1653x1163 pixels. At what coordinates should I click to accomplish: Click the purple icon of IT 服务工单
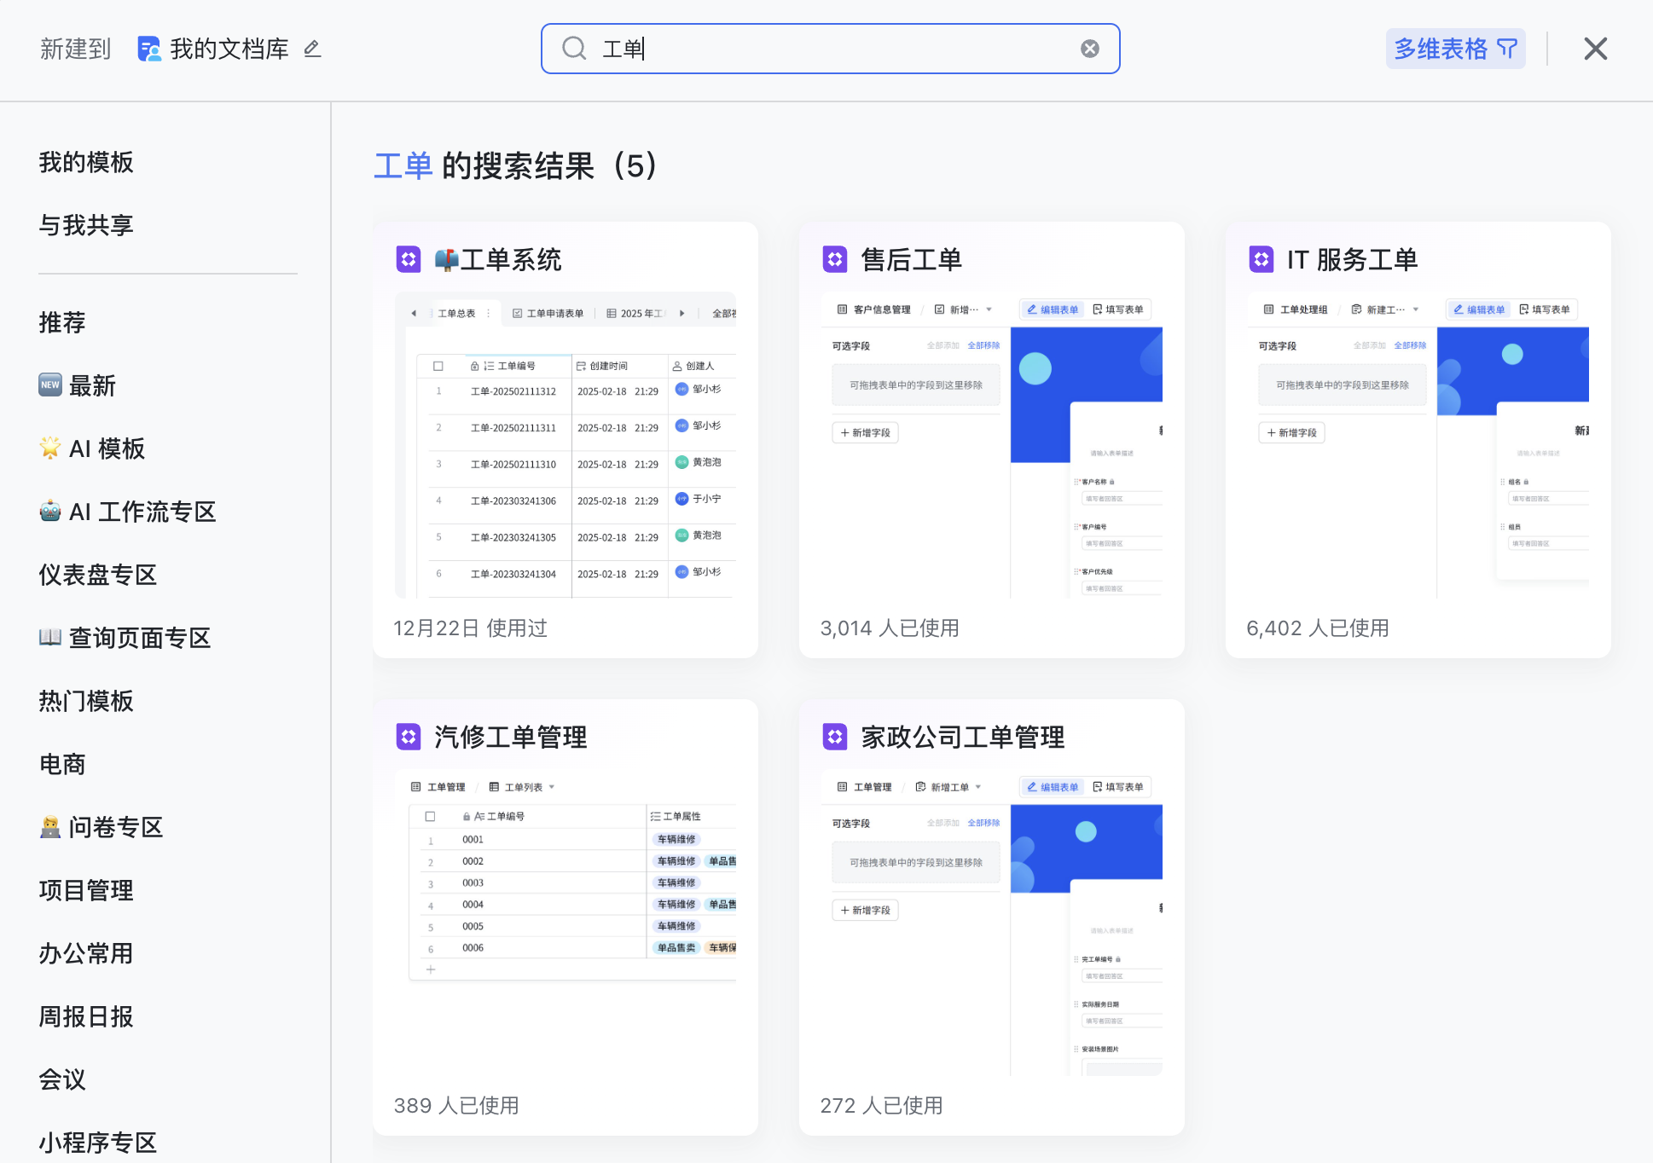(x=1261, y=259)
